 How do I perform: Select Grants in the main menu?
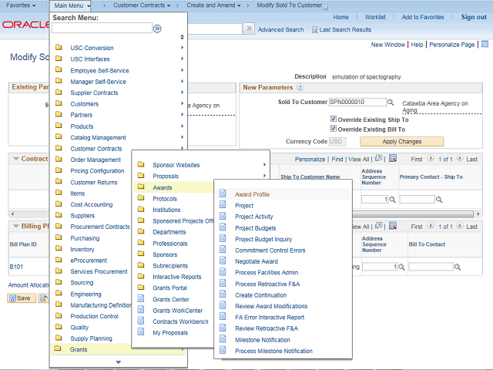pyautogui.click(x=79, y=349)
